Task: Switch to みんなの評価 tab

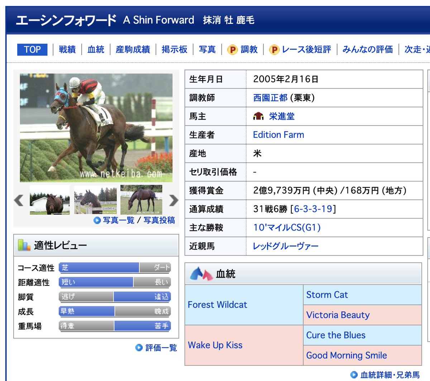Action: [368, 49]
